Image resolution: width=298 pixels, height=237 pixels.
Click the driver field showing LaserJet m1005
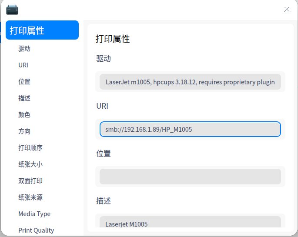click(x=190, y=82)
